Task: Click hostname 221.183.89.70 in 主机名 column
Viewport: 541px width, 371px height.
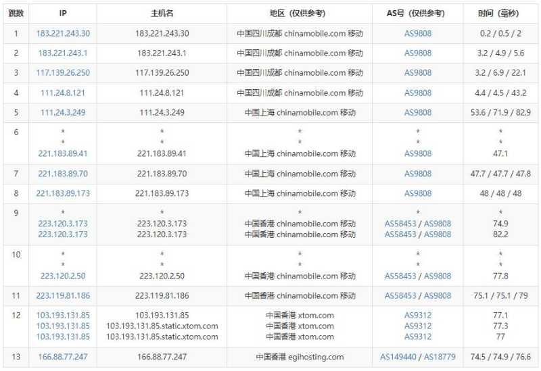Action: pos(162,174)
